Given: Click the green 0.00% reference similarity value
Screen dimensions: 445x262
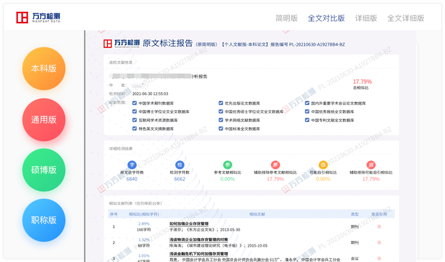Looking at the screenshot, I should [x=228, y=179].
